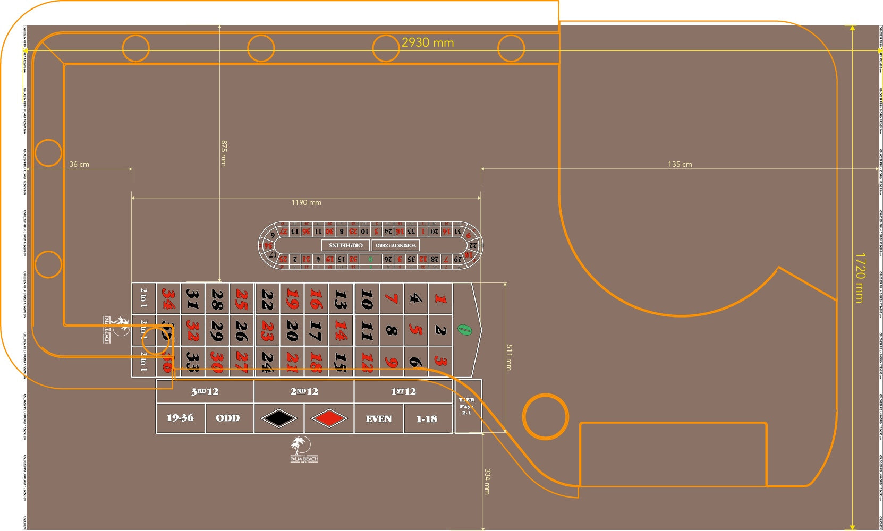This screenshot has width=883, height=531.
Task: Select the 36 cm dimension label
Action: [79, 164]
